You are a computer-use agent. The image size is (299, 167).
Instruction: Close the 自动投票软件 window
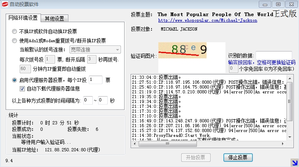[291, 4]
